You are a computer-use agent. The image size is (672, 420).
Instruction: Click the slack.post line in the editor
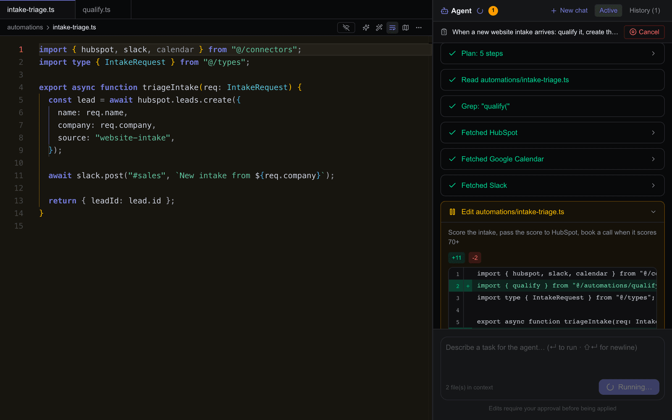click(x=191, y=176)
